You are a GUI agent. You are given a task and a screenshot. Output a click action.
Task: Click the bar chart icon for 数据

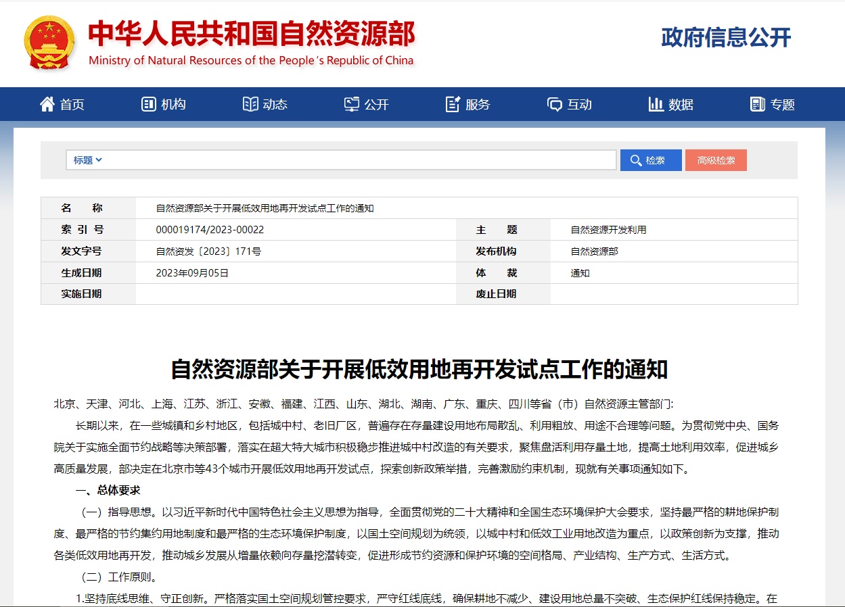coord(656,104)
